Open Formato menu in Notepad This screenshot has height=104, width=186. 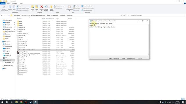click(x=103, y=23)
